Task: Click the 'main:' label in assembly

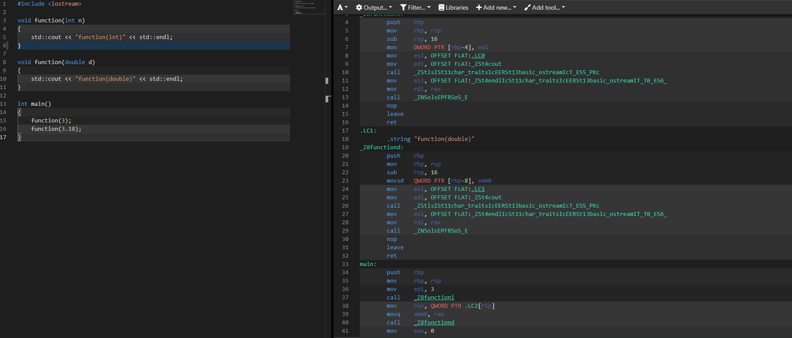Action: tap(368, 264)
